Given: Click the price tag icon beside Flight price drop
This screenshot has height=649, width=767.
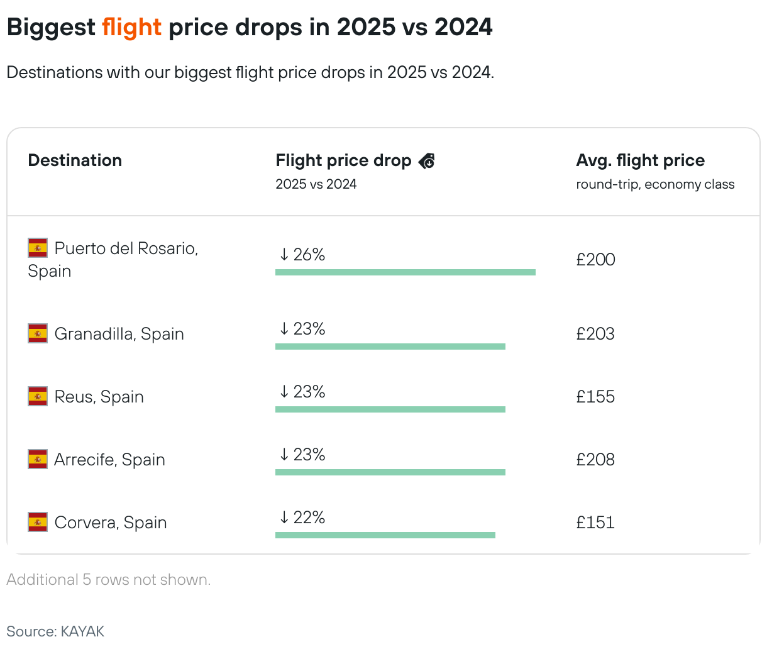Looking at the screenshot, I should coord(427,161).
